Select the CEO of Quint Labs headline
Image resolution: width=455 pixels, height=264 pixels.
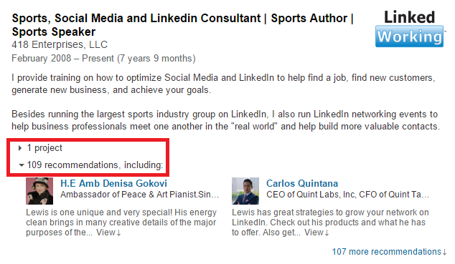[347, 195]
